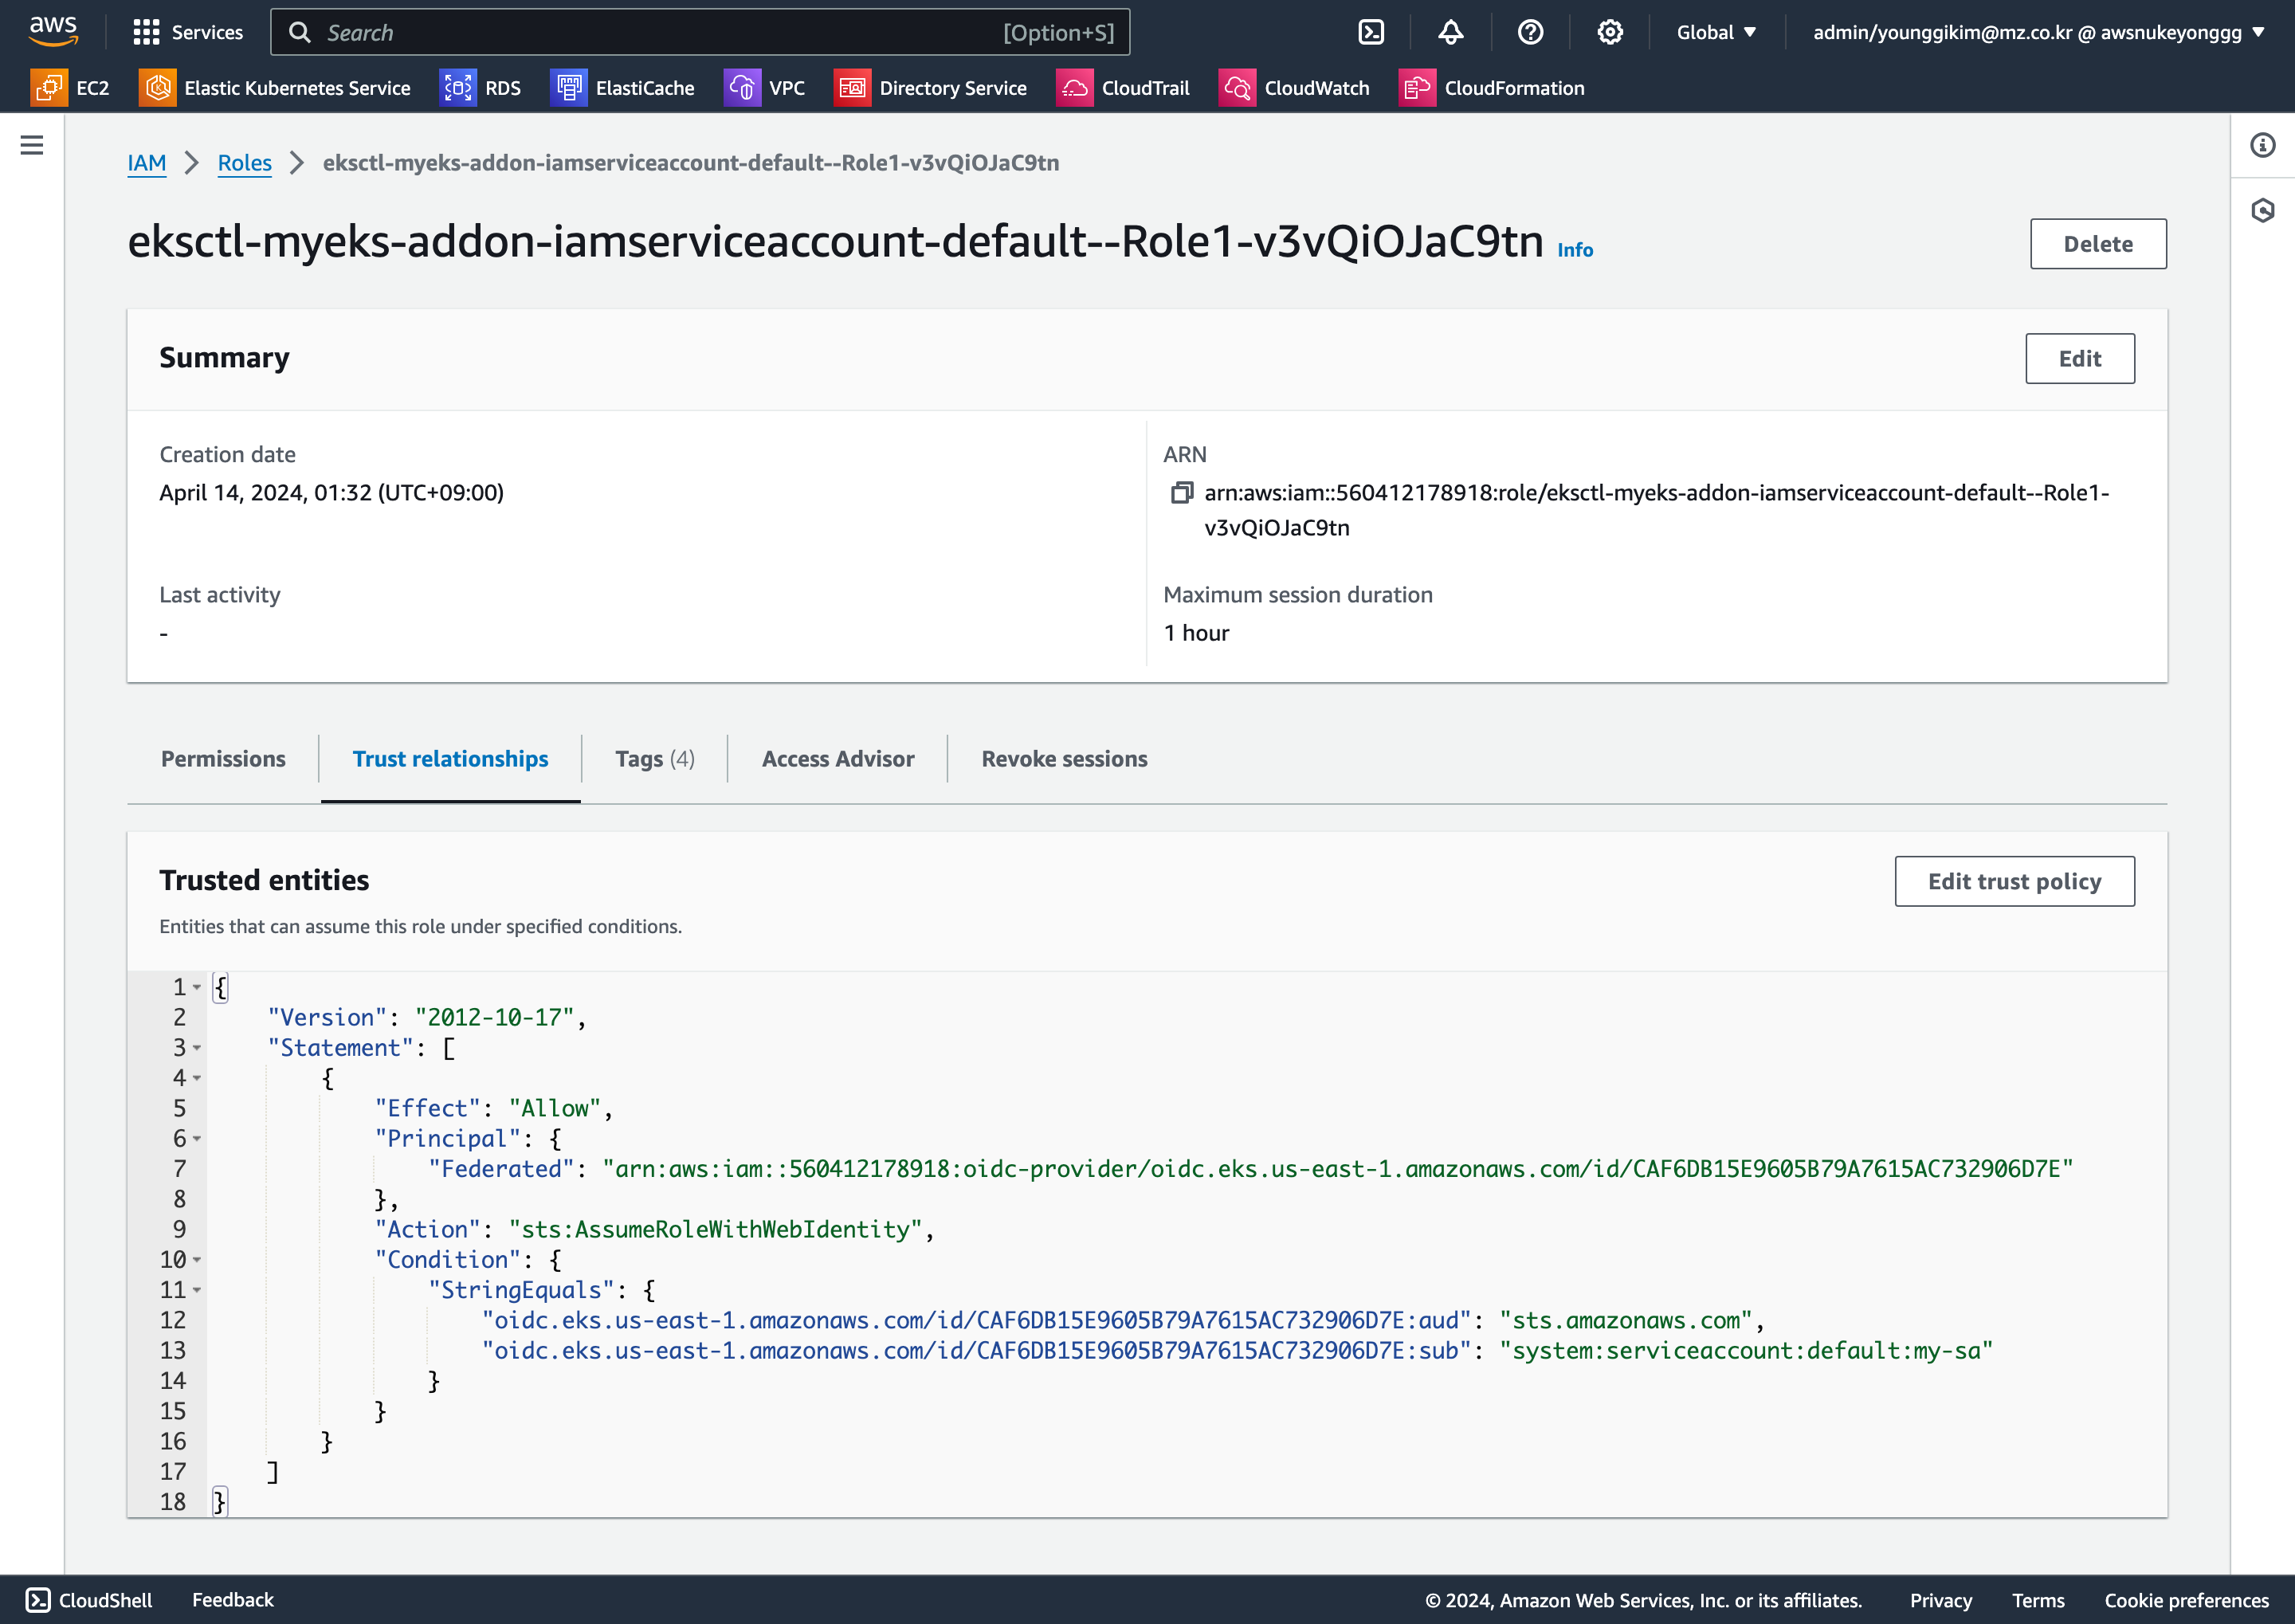Click the help question mark icon
The image size is (2295, 1624).
click(x=1530, y=32)
